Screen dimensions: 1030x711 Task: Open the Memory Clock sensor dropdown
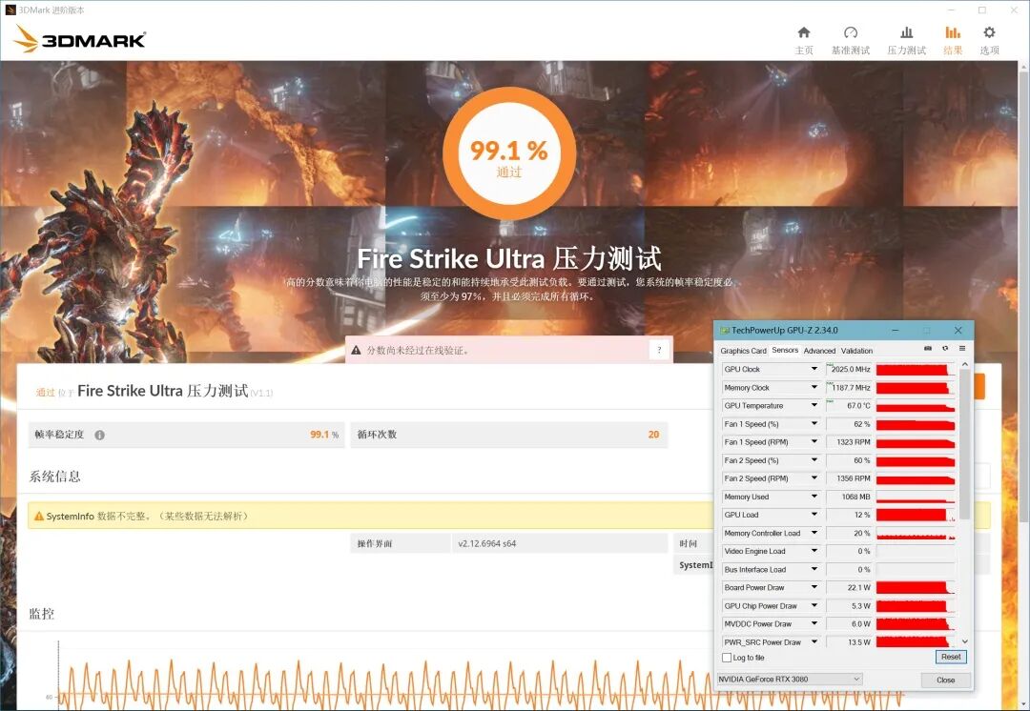click(814, 387)
